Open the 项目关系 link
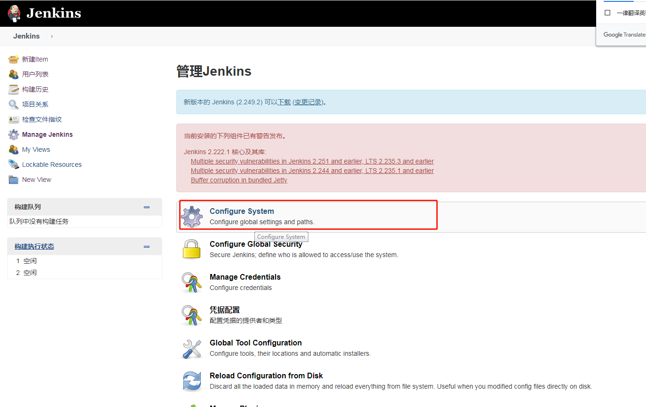The image size is (646, 407). click(35, 104)
